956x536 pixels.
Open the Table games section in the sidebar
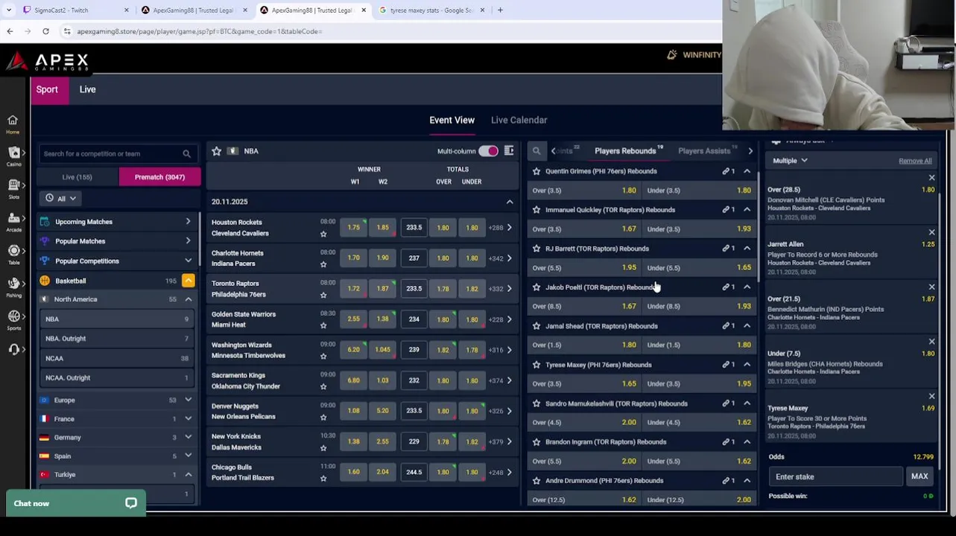(13, 255)
